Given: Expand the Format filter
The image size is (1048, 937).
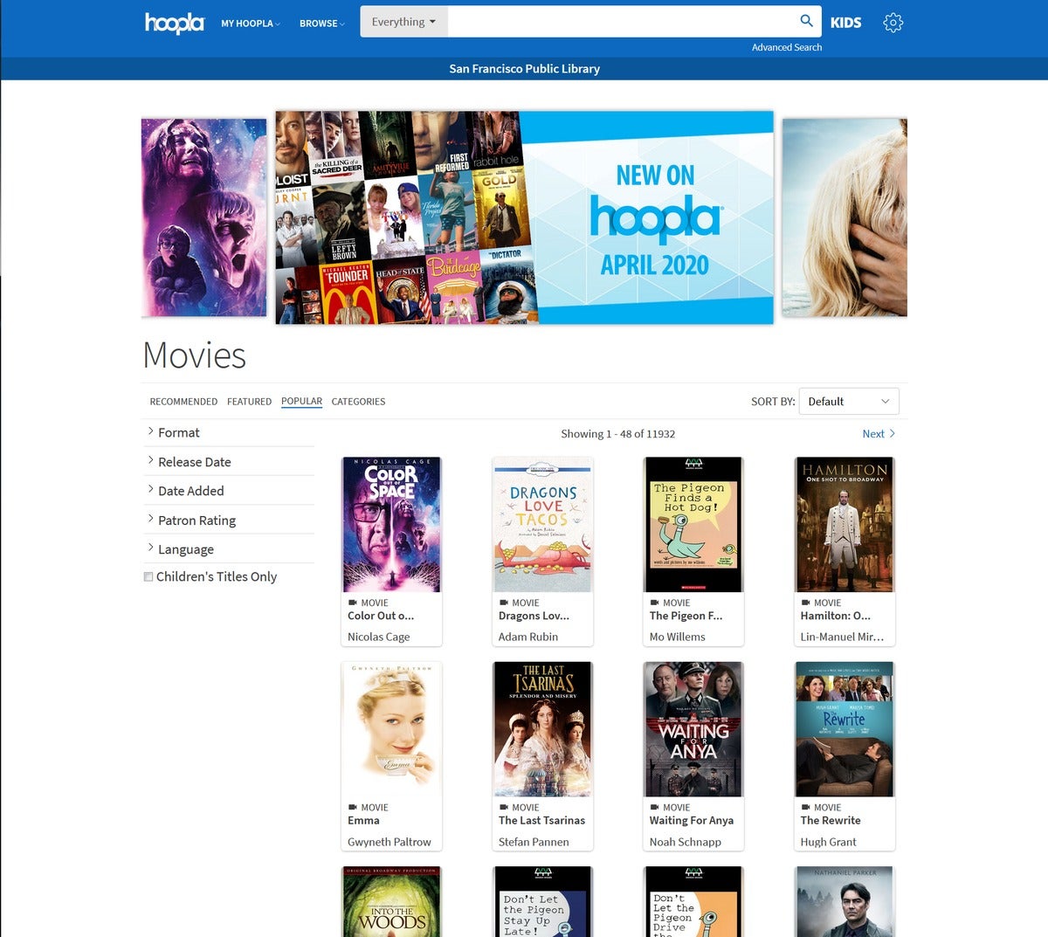Looking at the screenshot, I should click(228, 432).
